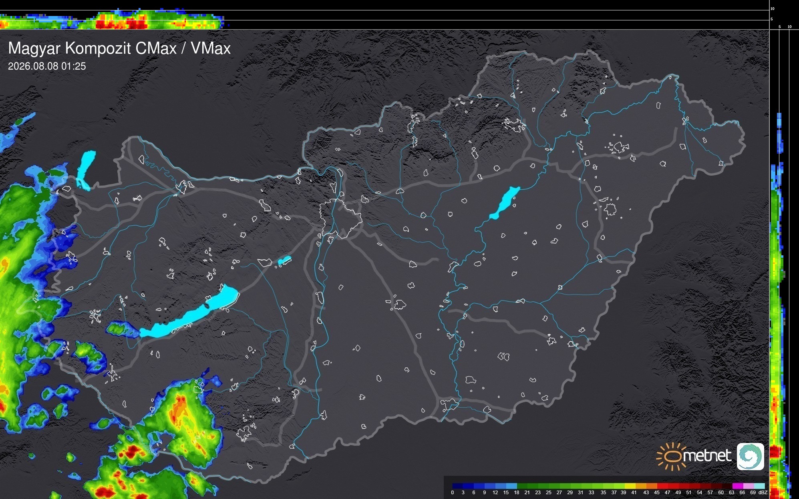The image size is (799, 499).
Task: Click the "63" value on the dBZ scale
Action: tap(732, 493)
